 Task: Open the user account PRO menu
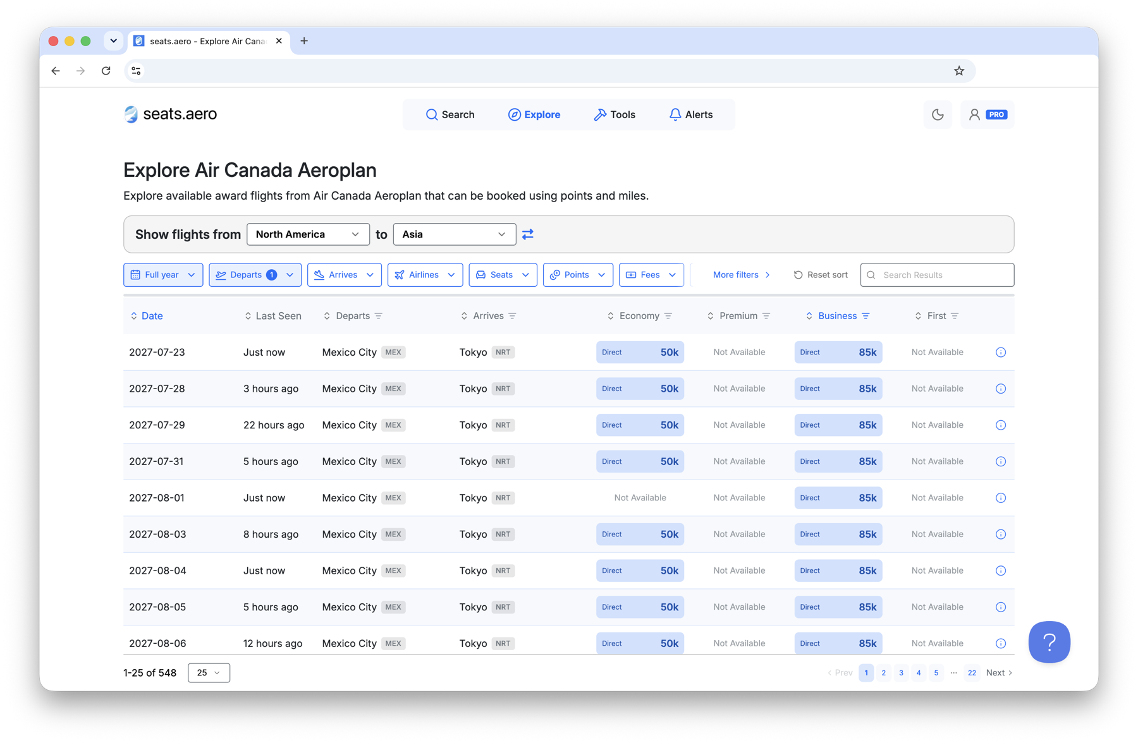click(x=988, y=114)
